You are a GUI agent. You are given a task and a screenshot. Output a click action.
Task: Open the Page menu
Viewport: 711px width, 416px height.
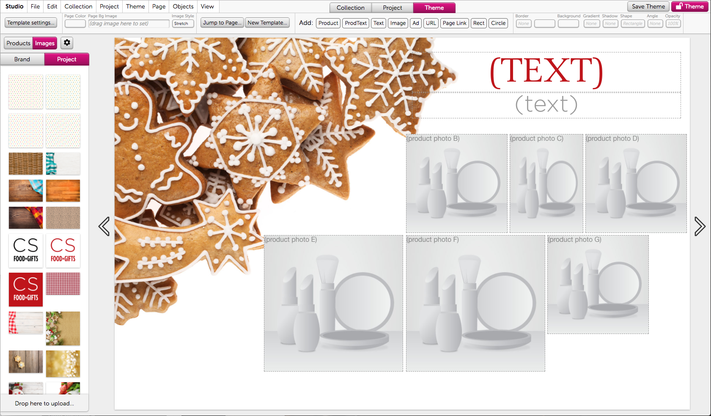click(159, 6)
